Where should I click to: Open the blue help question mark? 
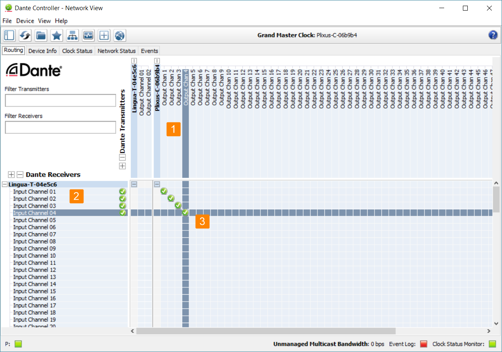click(493, 35)
